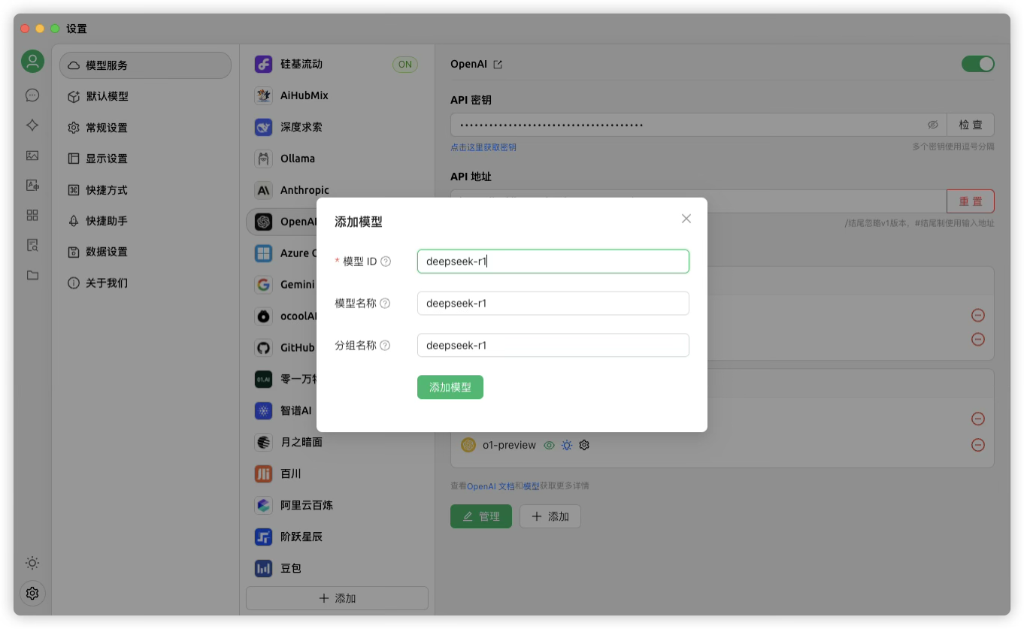
Task: Disable the OpenAI provider switch
Action: coord(977,64)
